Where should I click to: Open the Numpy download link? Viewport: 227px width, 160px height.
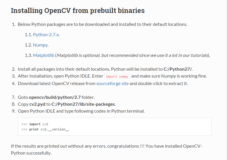point(40,45)
